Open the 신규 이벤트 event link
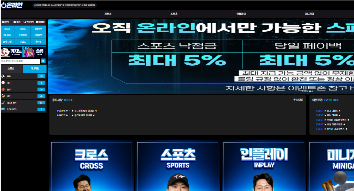354x191 pixels. tap(334, 111)
